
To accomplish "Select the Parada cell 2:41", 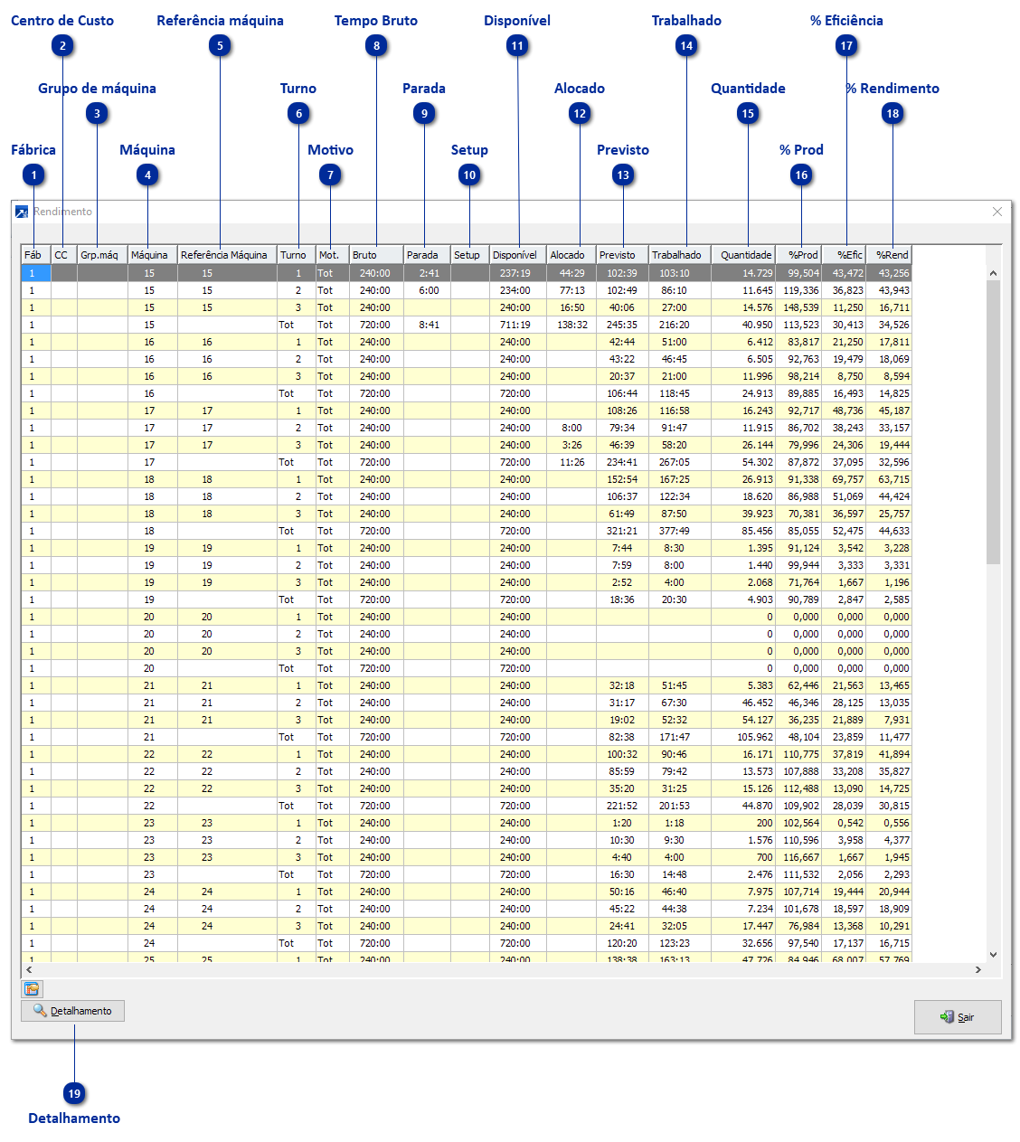I will (427, 273).
